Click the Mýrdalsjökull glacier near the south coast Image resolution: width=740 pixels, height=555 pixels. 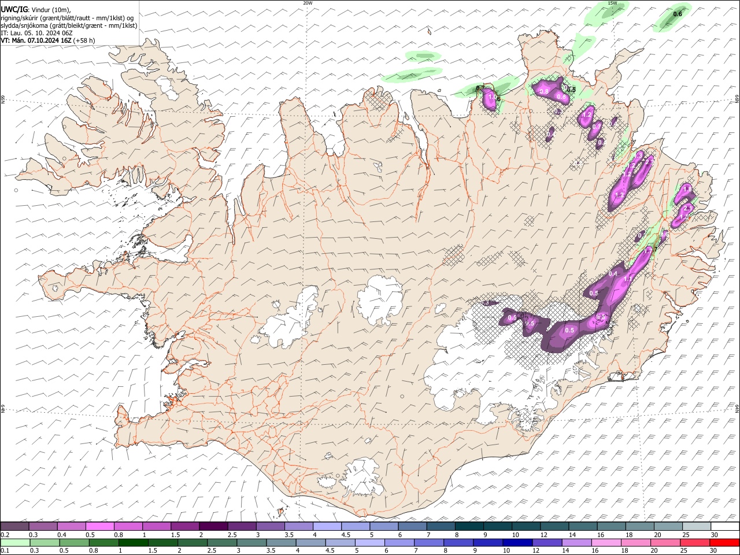tap(361, 477)
